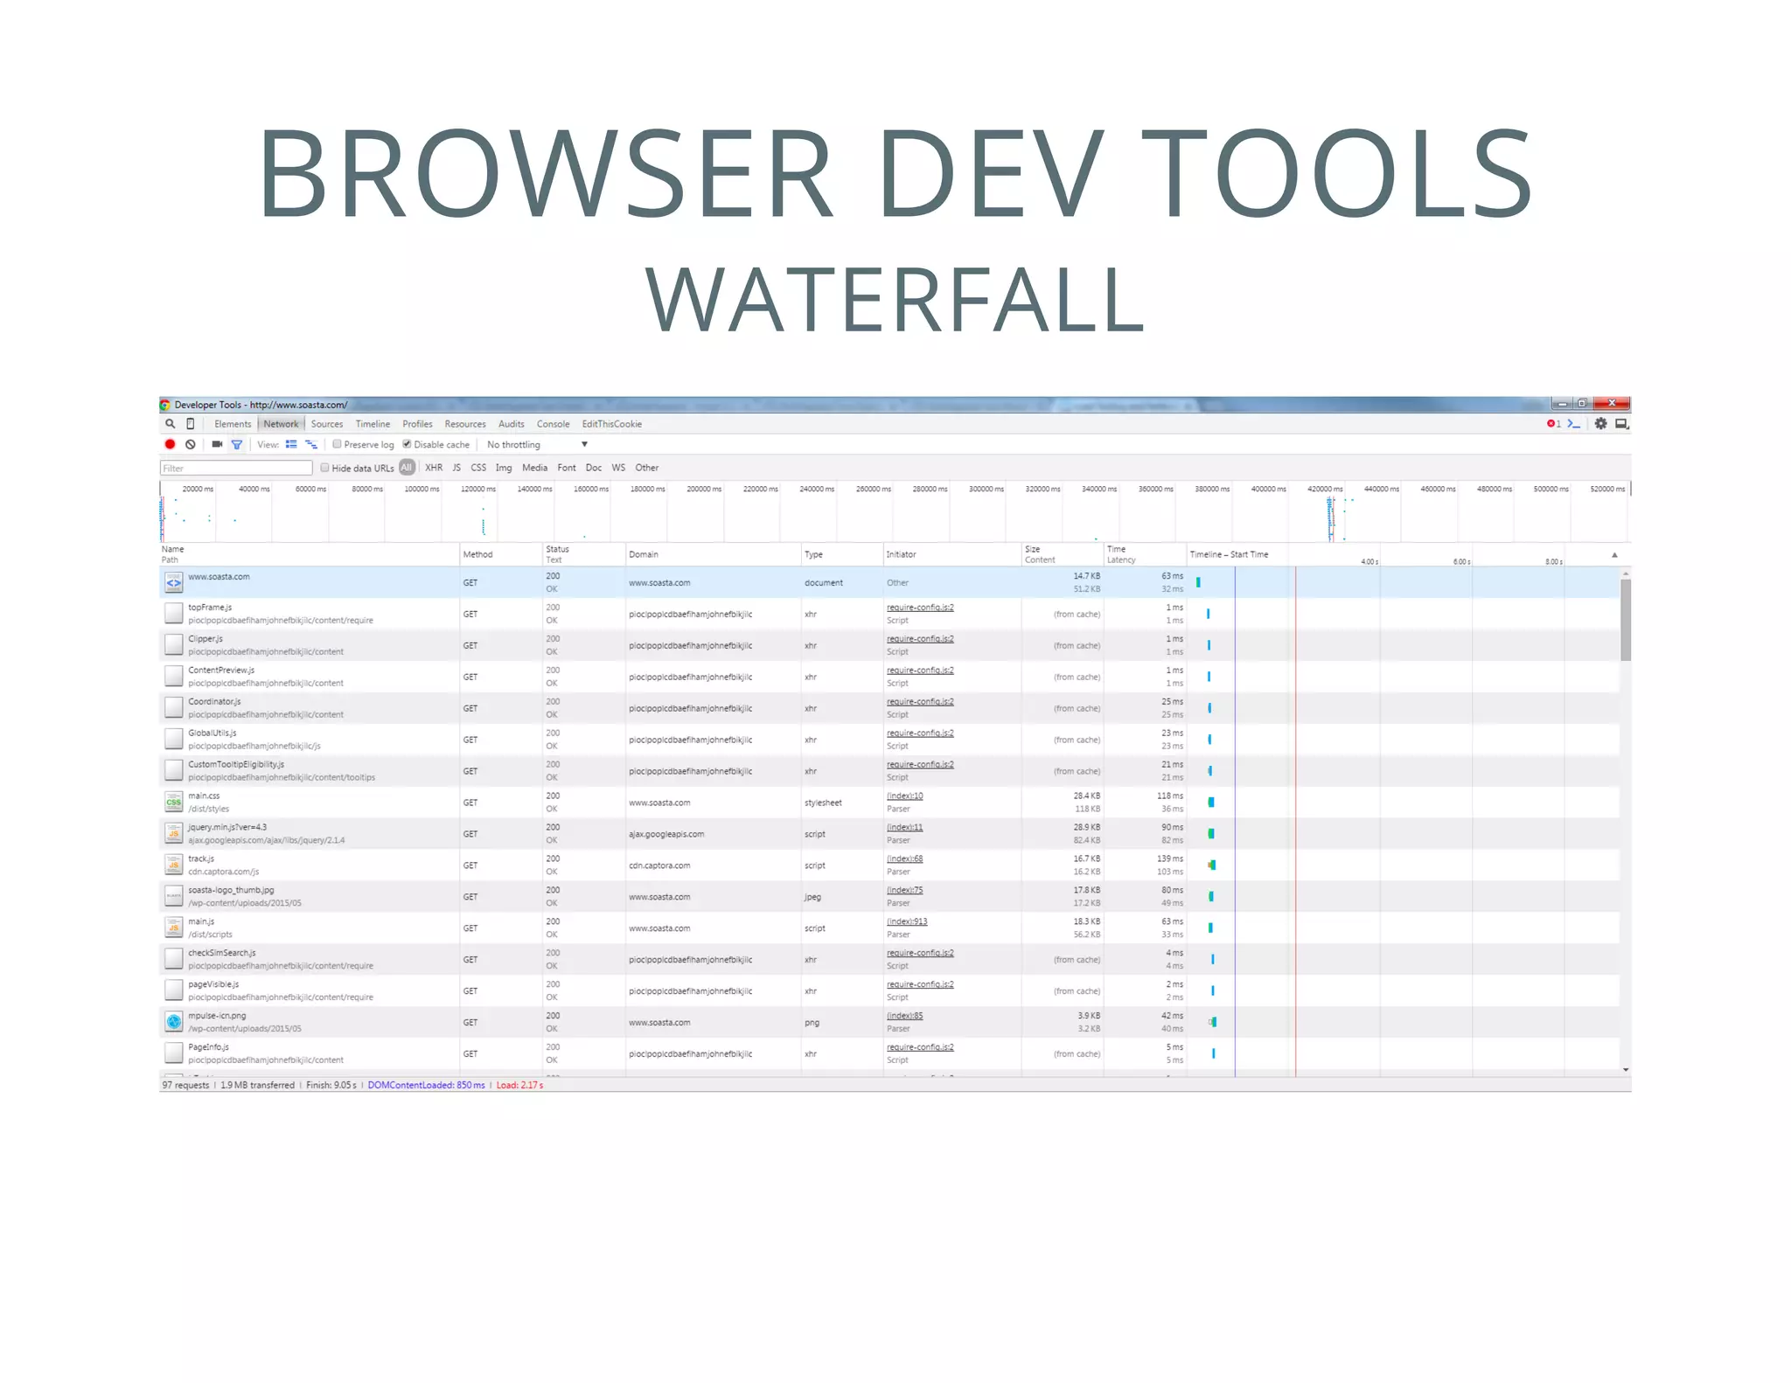Toggle the filter funnel icon
This screenshot has height=1383, width=1791.
pyautogui.click(x=236, y=444)
